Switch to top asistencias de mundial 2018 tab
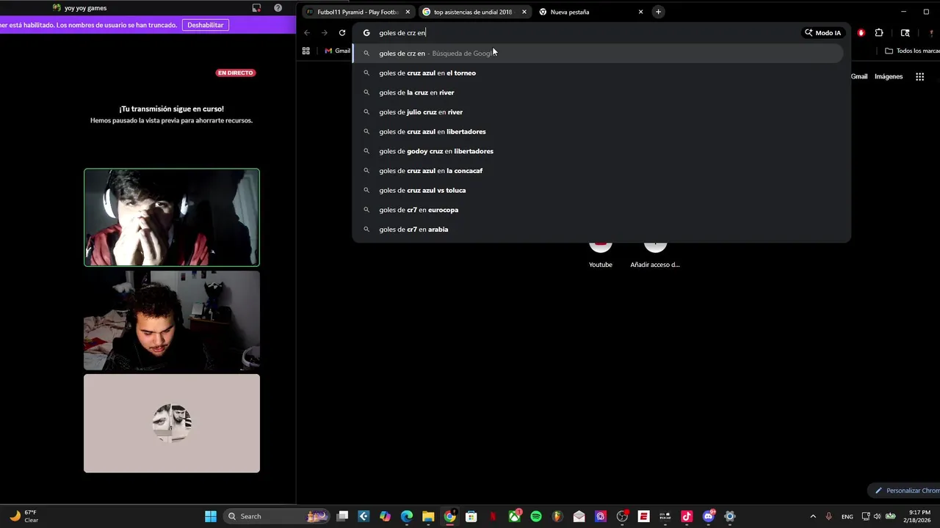 point(473,12)
